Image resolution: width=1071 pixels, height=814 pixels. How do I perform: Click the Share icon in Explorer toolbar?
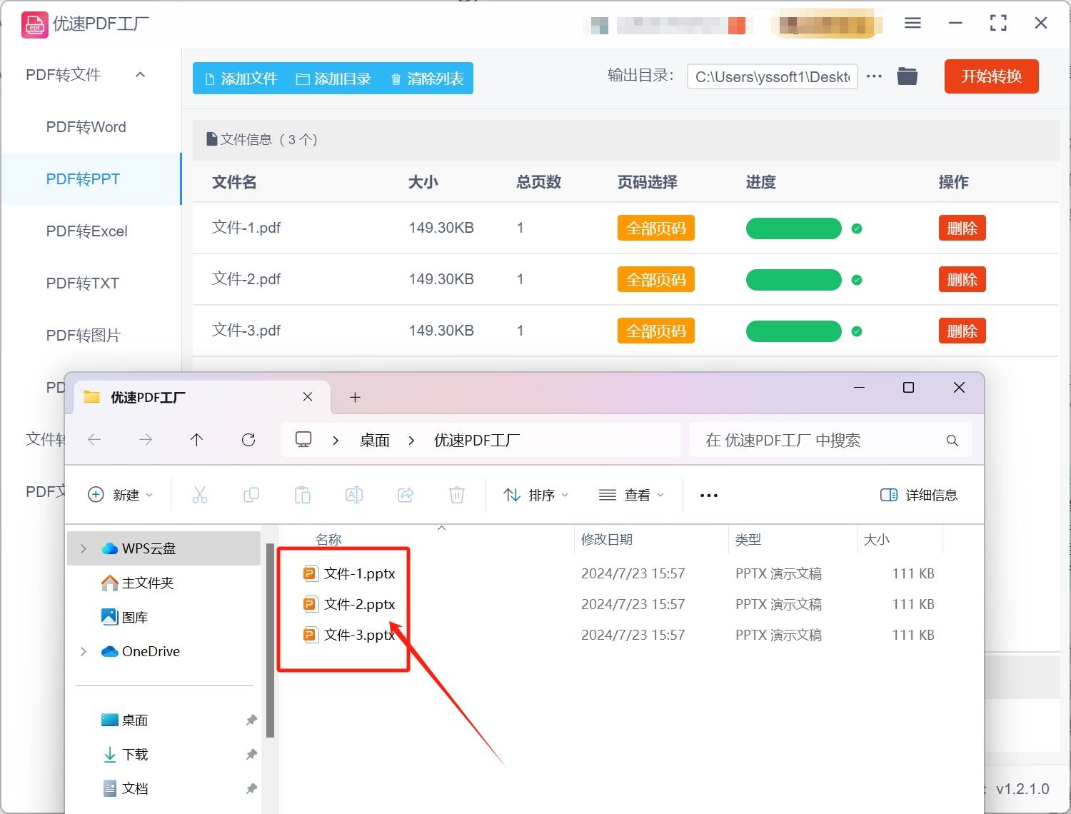tap(406, 495)
